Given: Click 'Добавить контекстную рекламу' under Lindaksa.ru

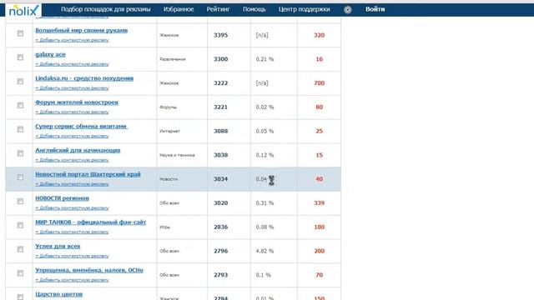Looking at the screenshot, I should (73, 88).
